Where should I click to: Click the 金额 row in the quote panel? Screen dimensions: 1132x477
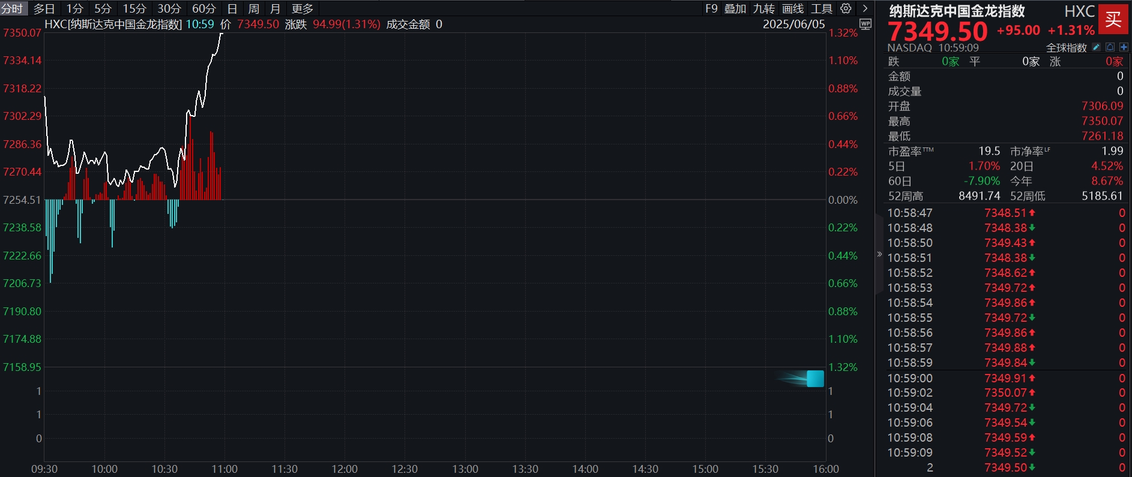(x=1006, y=76)
